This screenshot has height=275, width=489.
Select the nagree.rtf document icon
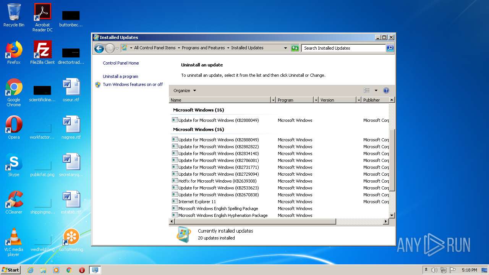(x=71, y=128)
